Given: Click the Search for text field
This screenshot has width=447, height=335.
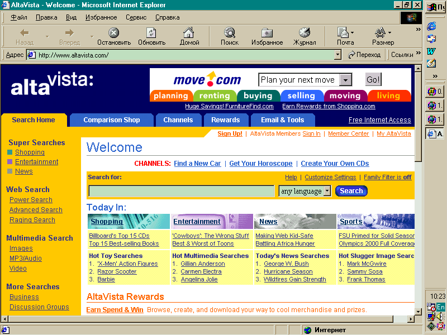Looking at the screenshot, I should coord(181,191).
